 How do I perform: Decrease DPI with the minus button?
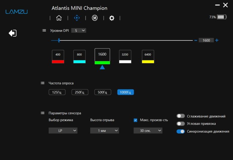(x=196, y=40)
